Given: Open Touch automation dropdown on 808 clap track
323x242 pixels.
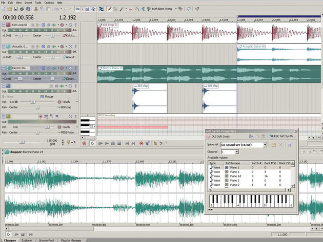Looking at the screenshot, I should pos(77,102).
